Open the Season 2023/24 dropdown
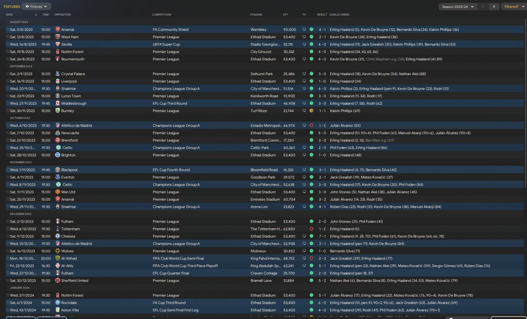 pos(458,7)
